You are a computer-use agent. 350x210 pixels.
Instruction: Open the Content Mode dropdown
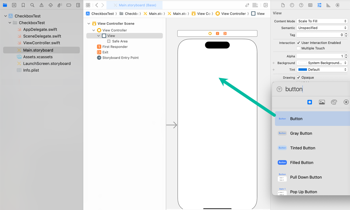click(322, 21)
